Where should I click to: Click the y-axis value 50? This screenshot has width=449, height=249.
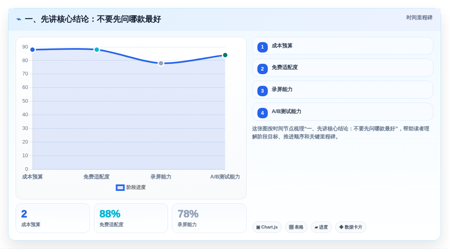coord(25,101)
